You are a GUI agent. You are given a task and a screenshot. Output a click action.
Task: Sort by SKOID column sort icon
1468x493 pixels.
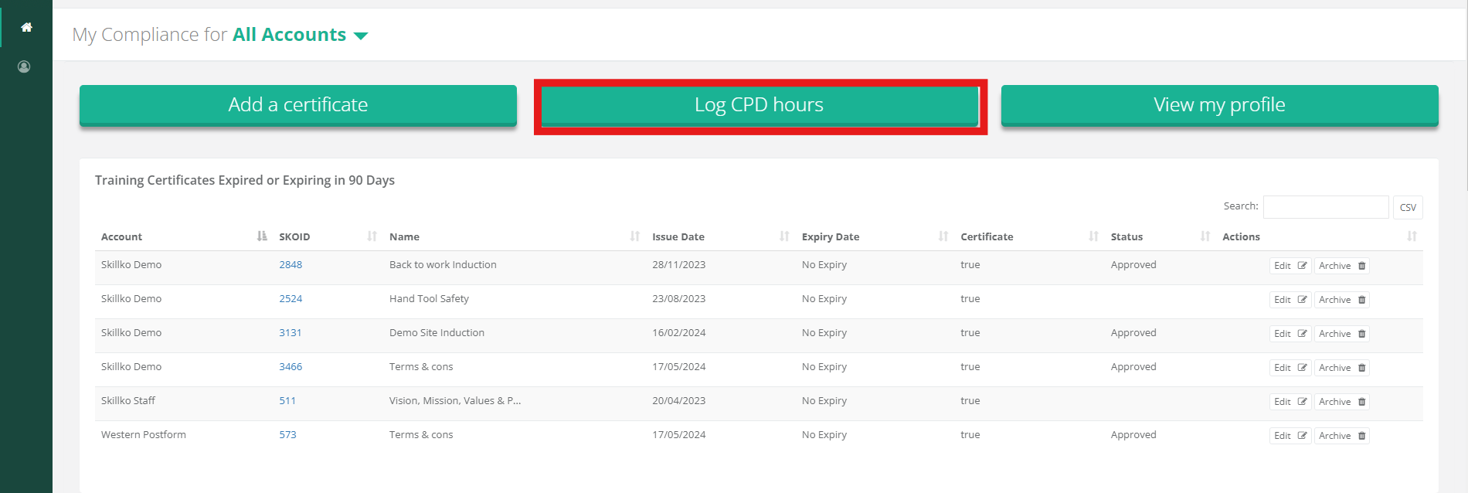coord(372,236)
